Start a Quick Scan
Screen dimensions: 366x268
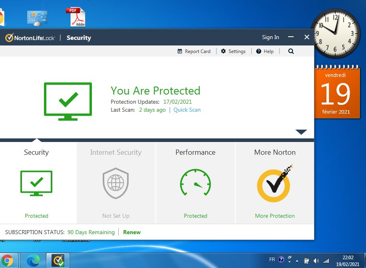[187, 110]
